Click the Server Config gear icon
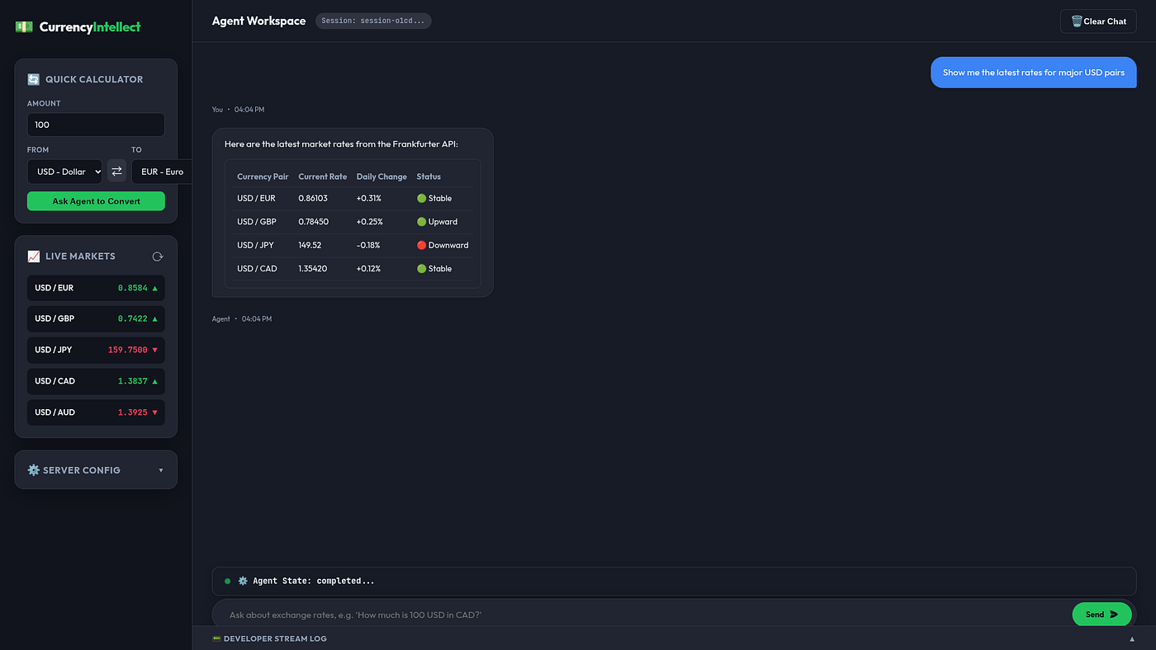This screenshot has height=650, width=1156. (x=34, y=470)
